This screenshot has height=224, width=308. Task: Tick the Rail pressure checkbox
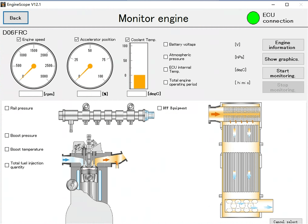[7, 108]
